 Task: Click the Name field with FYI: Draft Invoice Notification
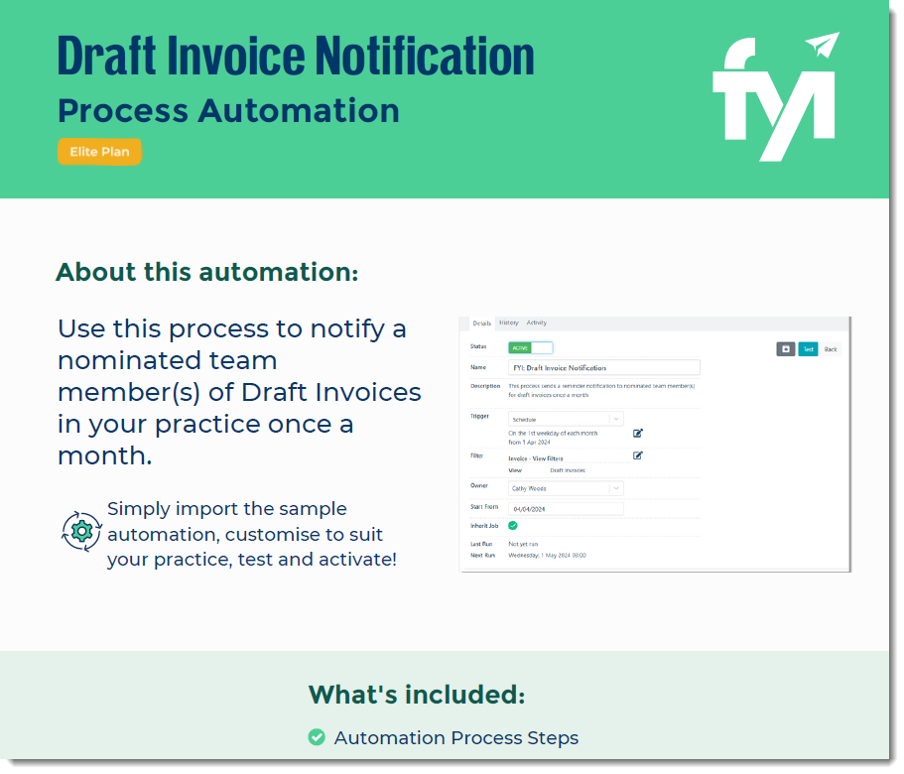(603, 368)
